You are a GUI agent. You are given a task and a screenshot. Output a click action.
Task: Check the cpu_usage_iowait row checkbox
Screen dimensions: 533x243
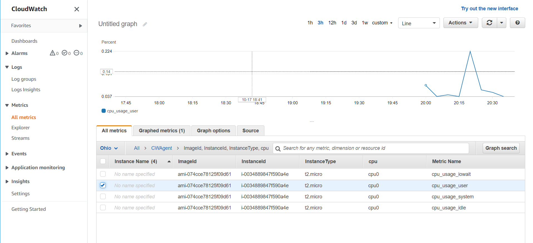tap(103, 174)
